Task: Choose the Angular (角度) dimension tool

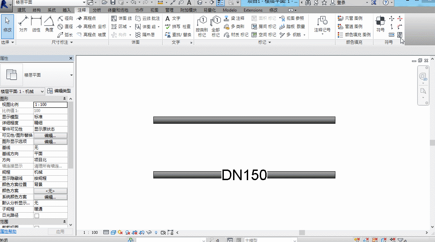Action: [49, 24]
